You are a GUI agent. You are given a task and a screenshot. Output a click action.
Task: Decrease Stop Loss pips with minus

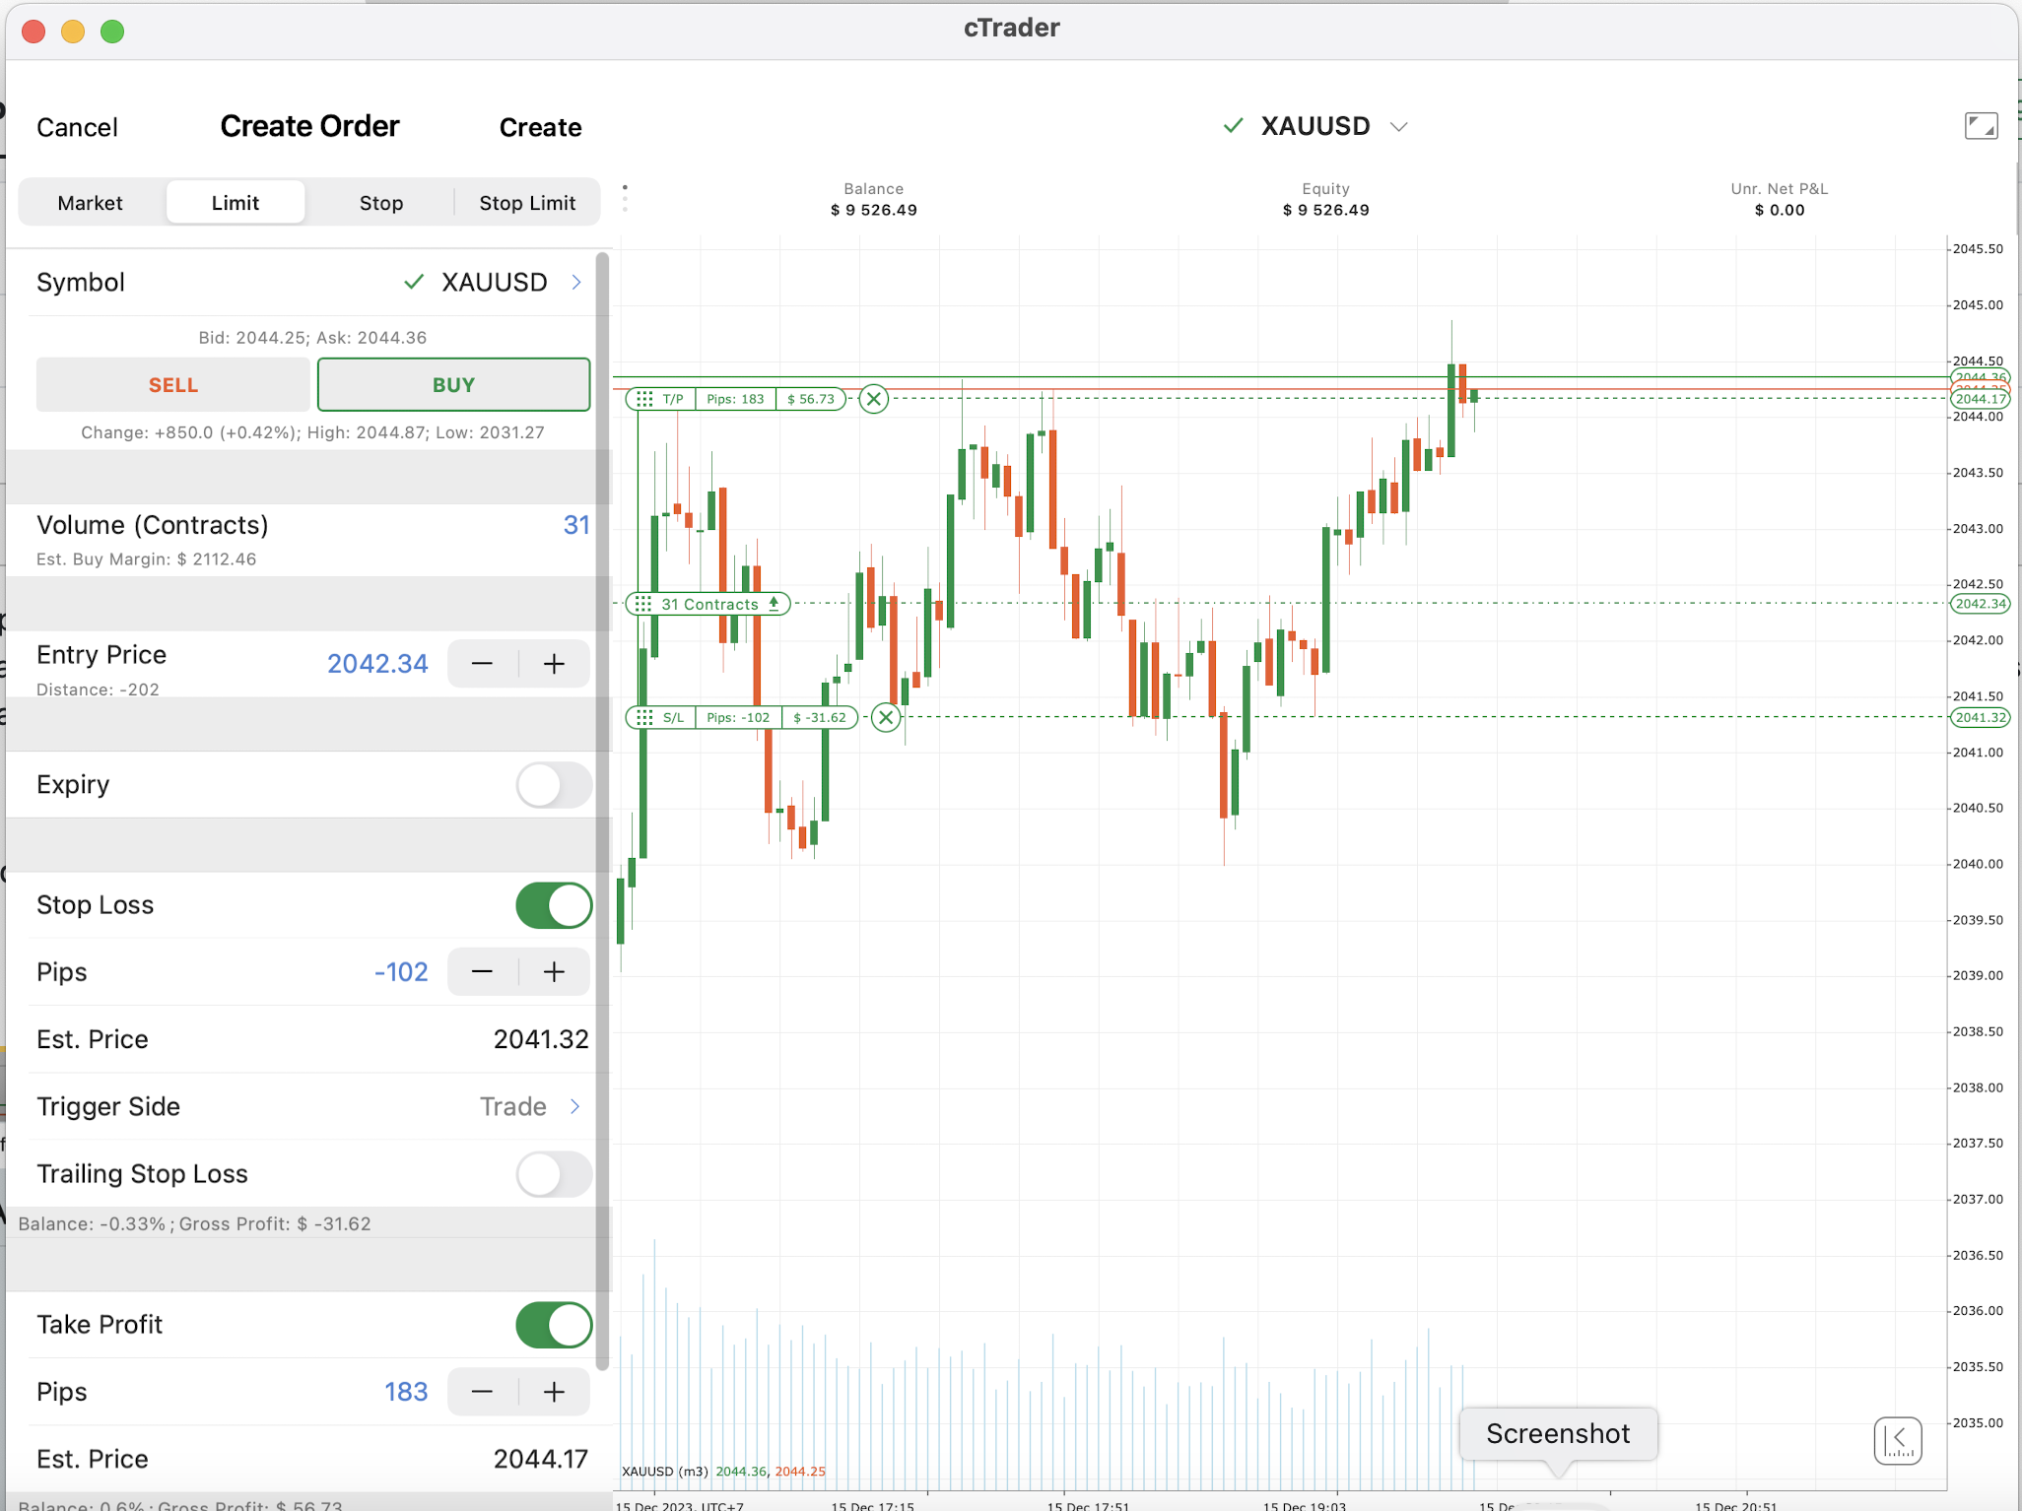pyautogui.click(x=482, y=972)
